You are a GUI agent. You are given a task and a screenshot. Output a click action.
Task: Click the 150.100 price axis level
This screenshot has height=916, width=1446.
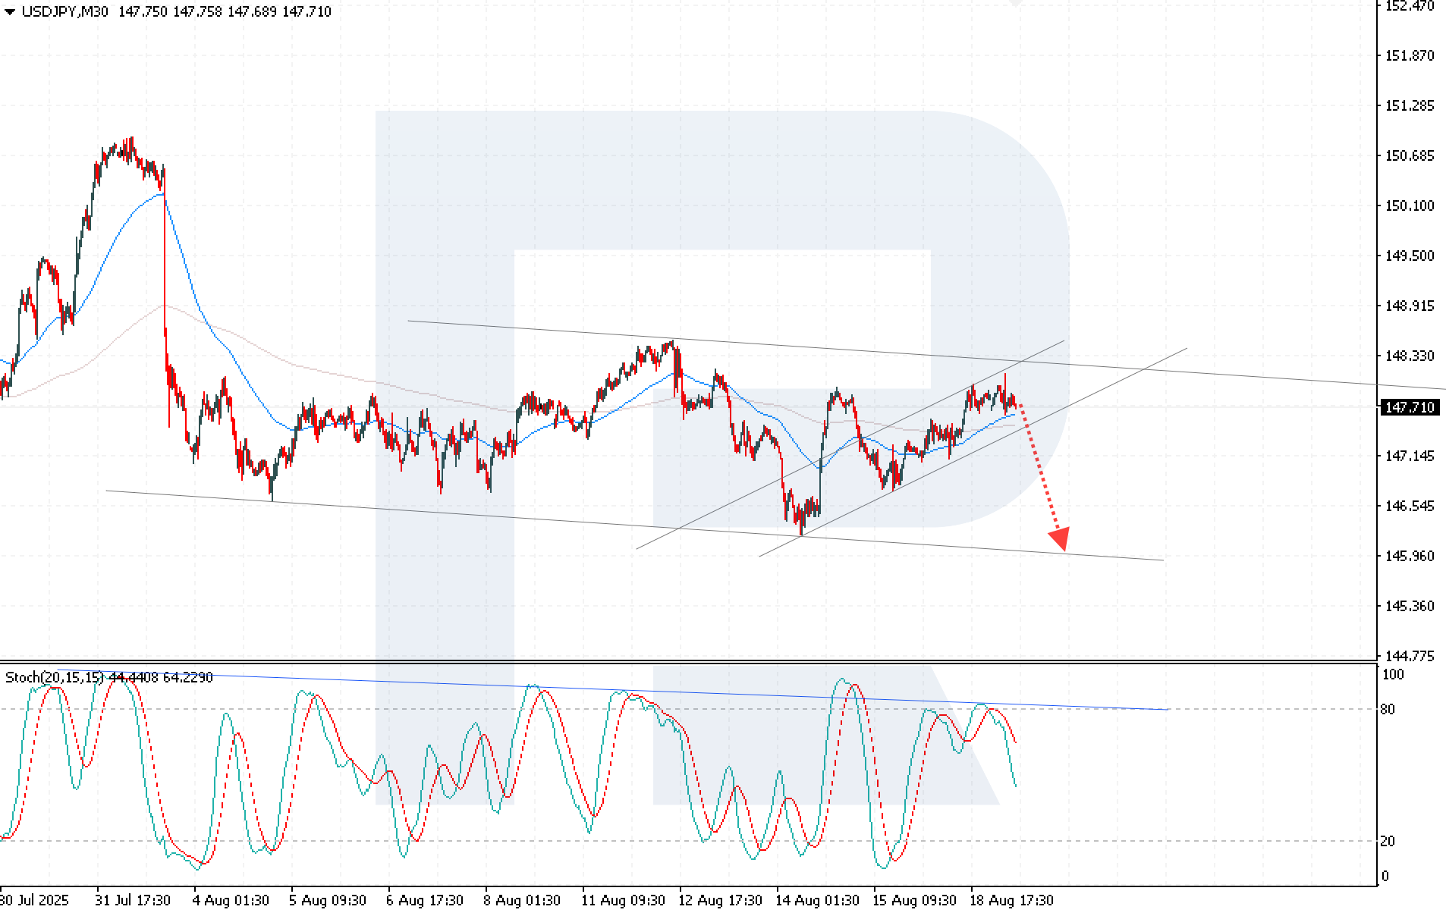(x=1410, y=206)
